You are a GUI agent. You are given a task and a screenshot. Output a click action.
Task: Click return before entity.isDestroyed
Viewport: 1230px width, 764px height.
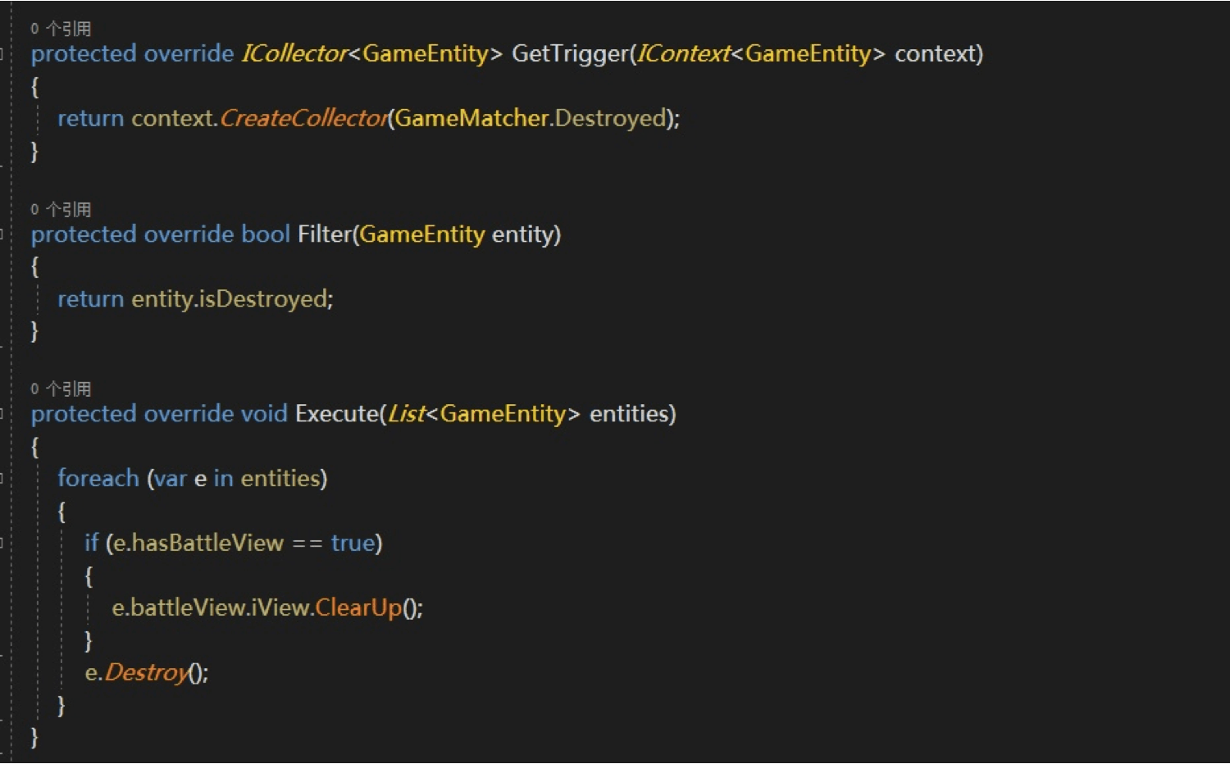(90, 299)
